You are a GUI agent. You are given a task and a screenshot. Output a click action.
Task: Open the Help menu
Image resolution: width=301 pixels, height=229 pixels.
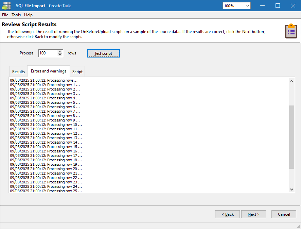point(28,15)
